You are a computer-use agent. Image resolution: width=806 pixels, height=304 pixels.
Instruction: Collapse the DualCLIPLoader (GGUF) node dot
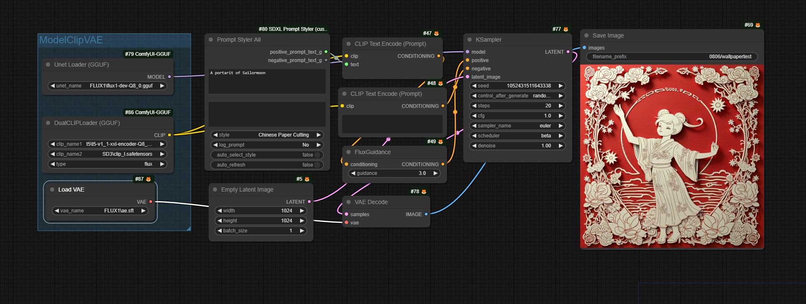tap(48, 123)
